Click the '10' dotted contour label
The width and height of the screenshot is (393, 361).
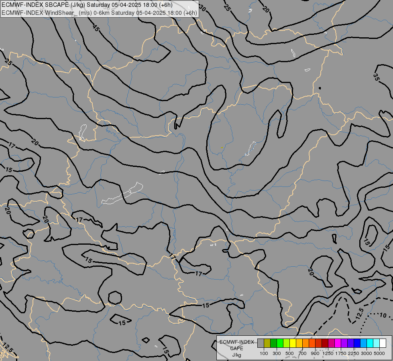pos(383,315)
